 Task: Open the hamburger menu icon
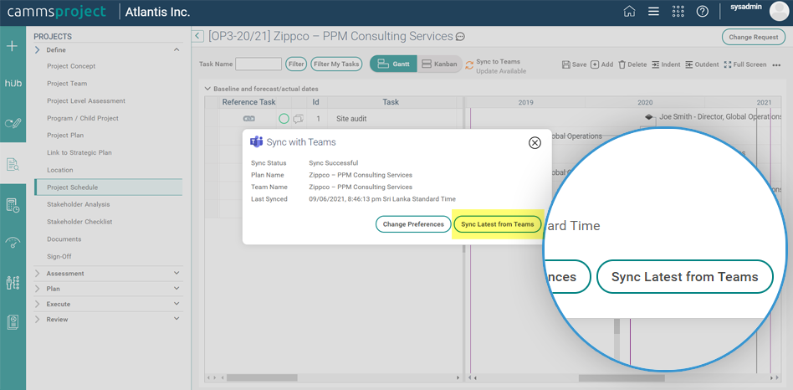[653, 12]
